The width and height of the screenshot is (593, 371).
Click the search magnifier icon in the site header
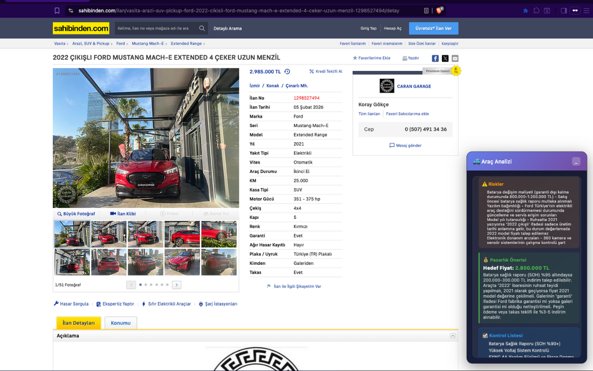click(x=202, y=28)
